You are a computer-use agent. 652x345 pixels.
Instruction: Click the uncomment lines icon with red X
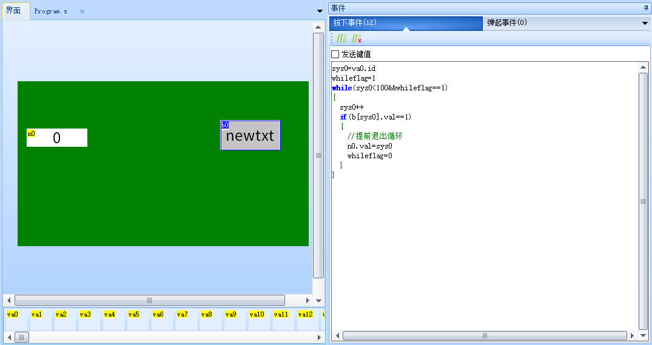pyautogui.click(x=357, y=38)
